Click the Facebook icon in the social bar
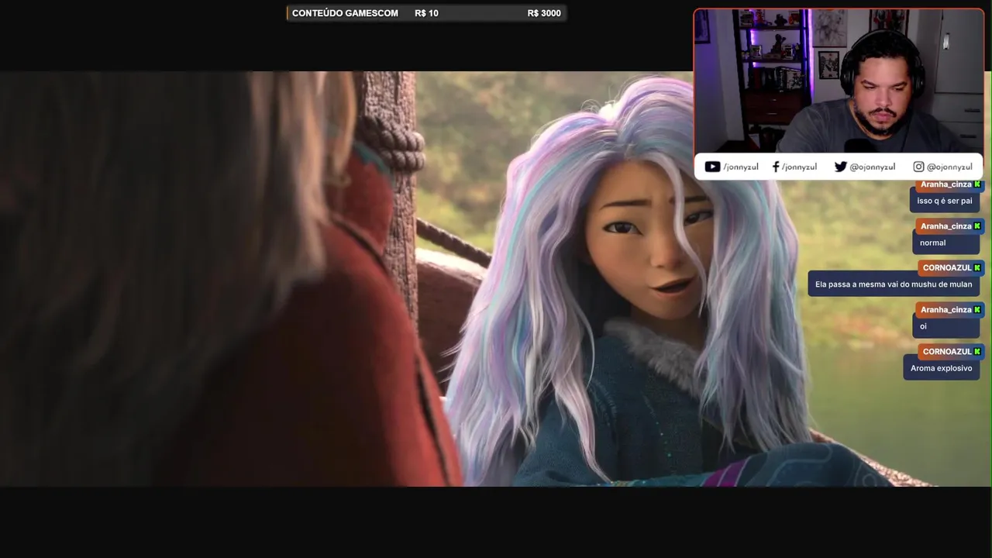Screen dimensions: 992x558 (x=776, y=167)
